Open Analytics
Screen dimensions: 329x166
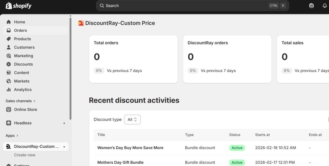tap(36, 89)
